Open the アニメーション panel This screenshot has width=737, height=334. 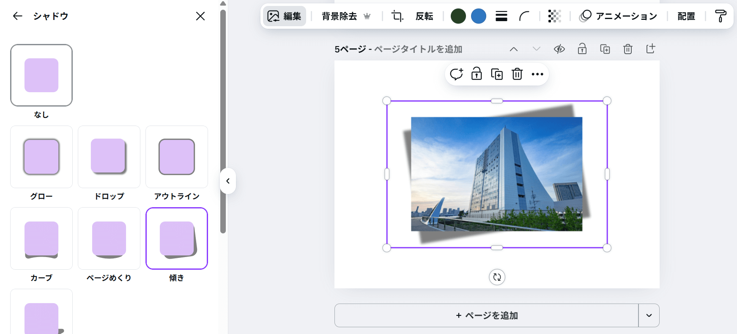pos(618,16)
